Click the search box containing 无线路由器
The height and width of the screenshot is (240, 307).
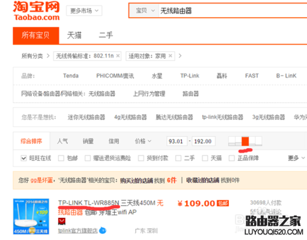point(233,10)
